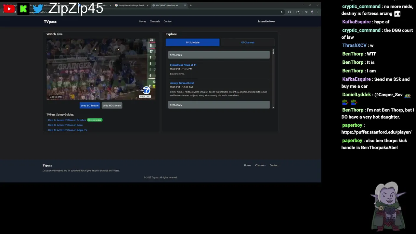This screenshot has height=234, width=416.
Task: Click paperboy's puffer.stanford.edu chat link
Action: click(x=376, y=132)
